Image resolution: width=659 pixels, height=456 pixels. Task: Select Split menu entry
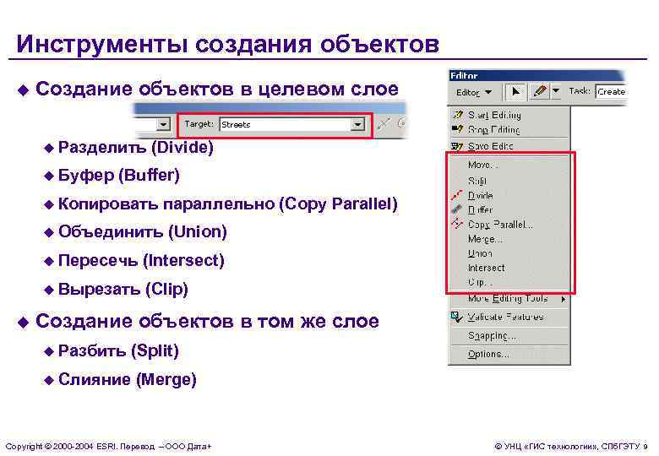[477, 181]
